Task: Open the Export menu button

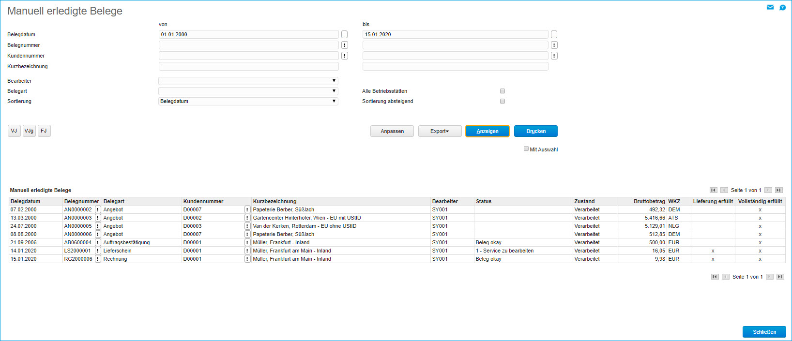Action: tap(440, 131)
